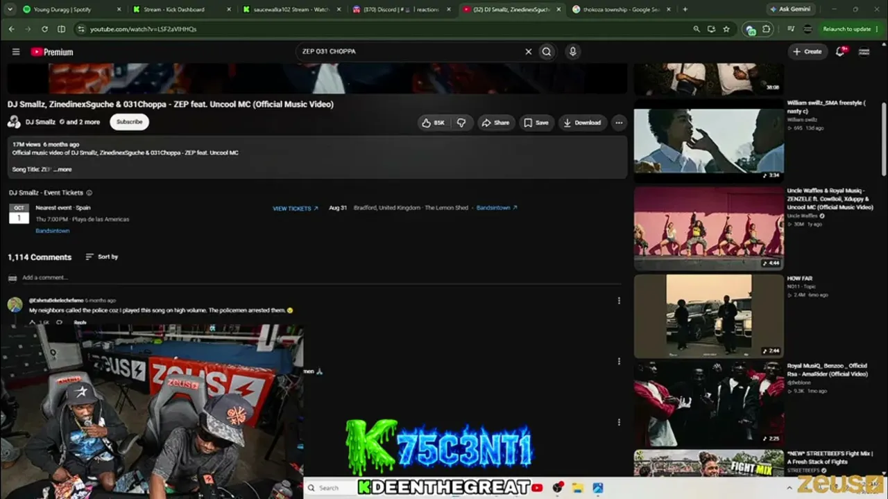The width and height of the screenshot is (888, 499).
Task: Open options menu for the neighbors comment
Action: (619, 301)
